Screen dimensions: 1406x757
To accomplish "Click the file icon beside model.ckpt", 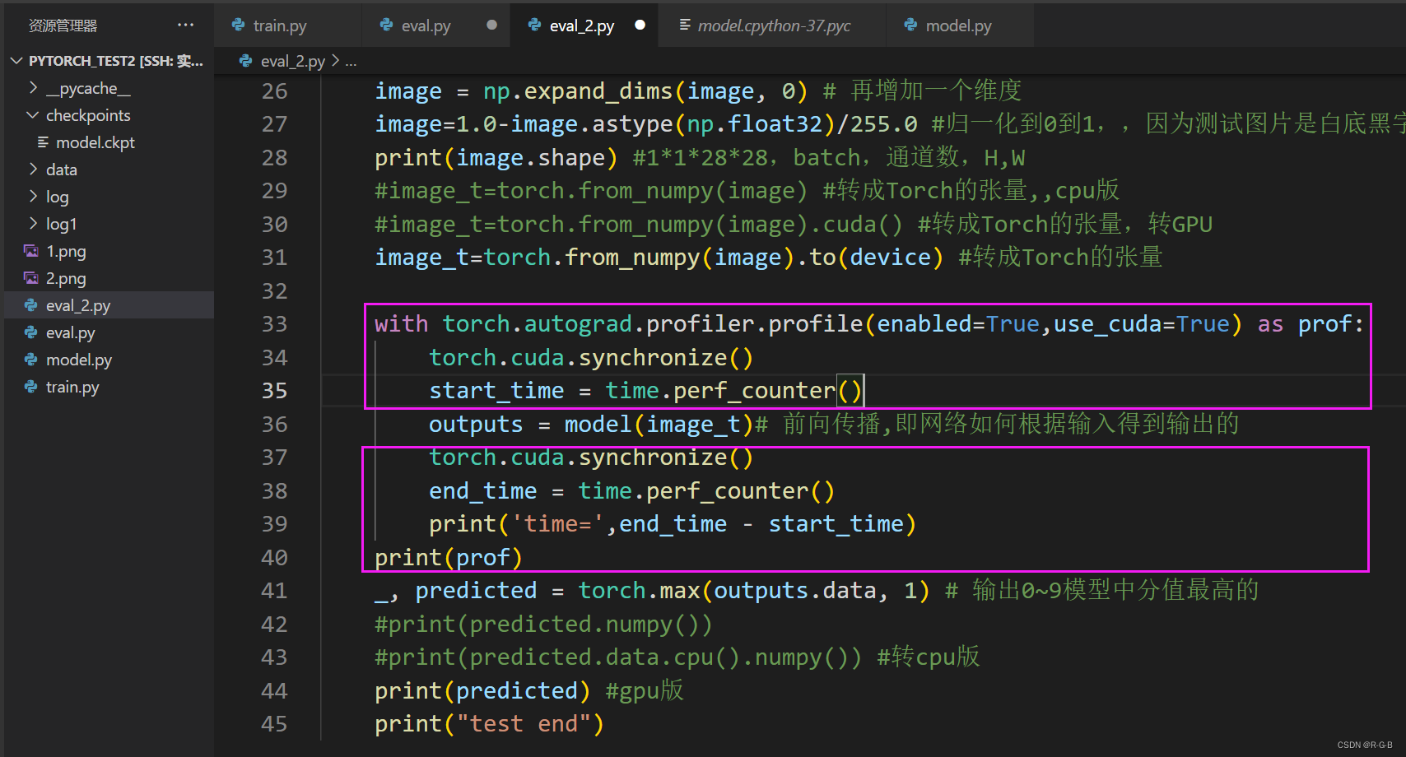I will click(x=43, y=142).
